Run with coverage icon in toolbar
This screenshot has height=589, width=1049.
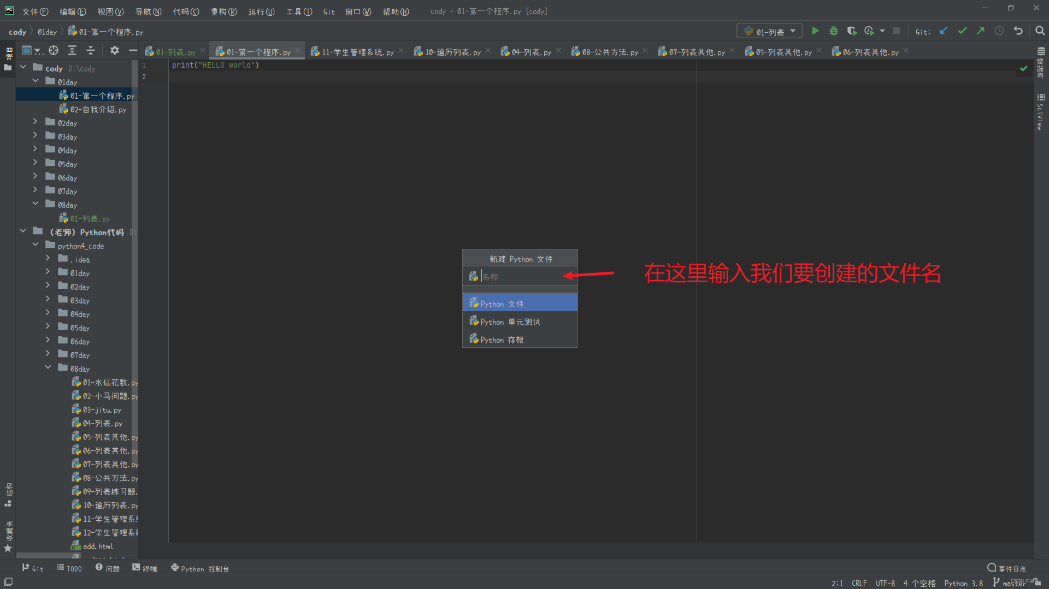click(852, 31)
